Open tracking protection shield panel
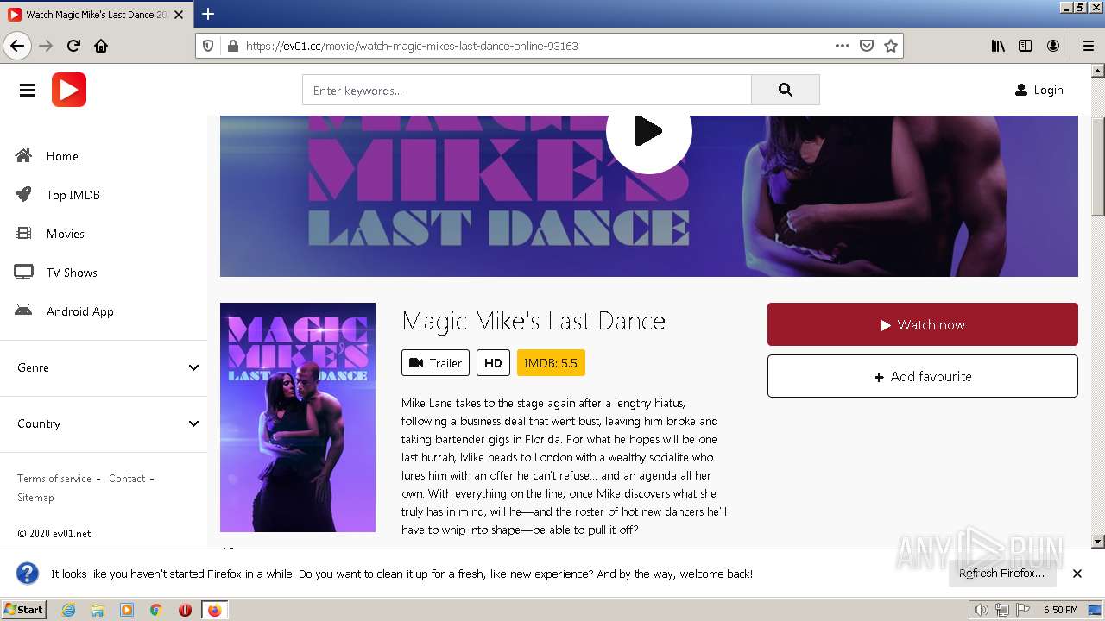Image resolution: width=1105 pixels, height=621 pixels. tap(208, 46)
